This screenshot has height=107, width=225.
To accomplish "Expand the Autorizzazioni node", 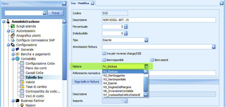I will pyautogui.click(x=8, y=31).
